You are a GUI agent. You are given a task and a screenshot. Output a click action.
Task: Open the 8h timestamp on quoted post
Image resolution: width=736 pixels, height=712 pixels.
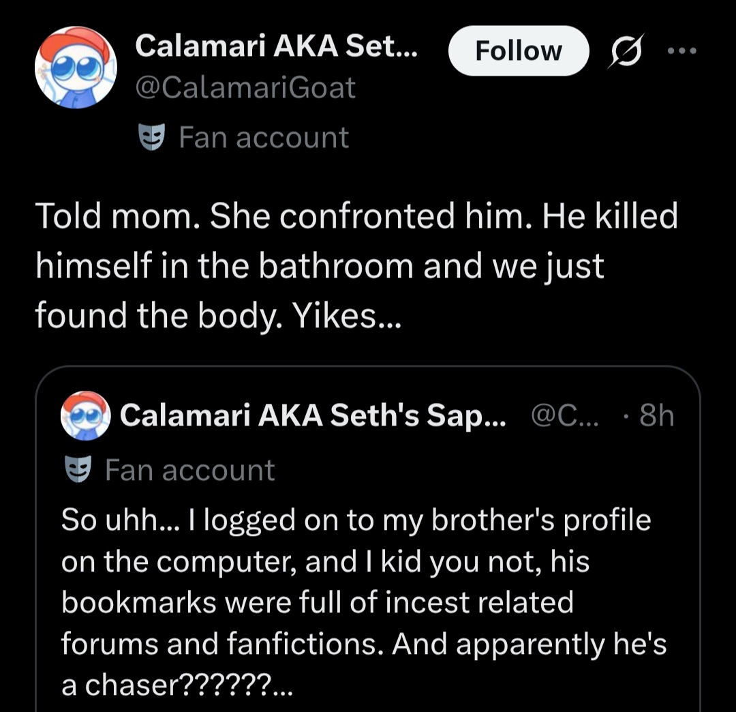[656, 415]
